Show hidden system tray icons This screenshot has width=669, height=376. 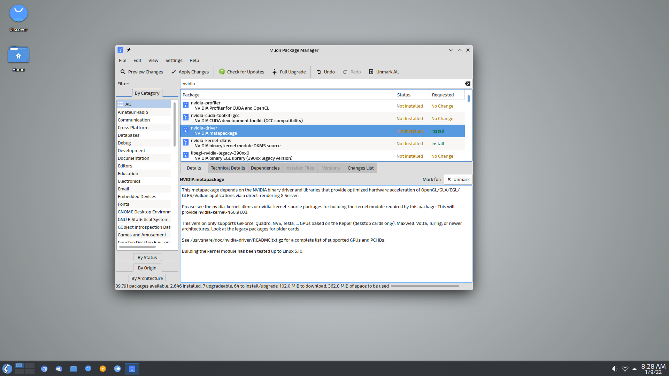635,369
